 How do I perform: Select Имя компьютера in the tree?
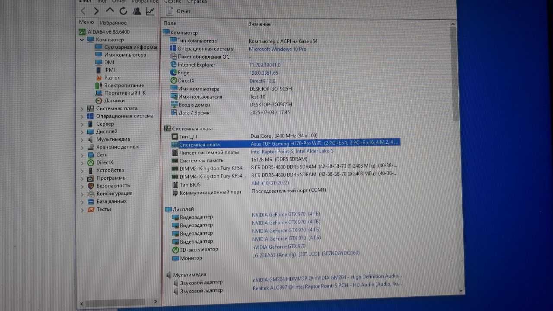click(x=125, y=55)
